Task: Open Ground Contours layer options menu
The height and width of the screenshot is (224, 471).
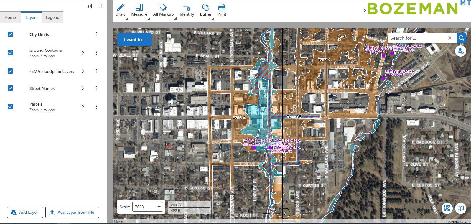Action: (x=96, y=53)
